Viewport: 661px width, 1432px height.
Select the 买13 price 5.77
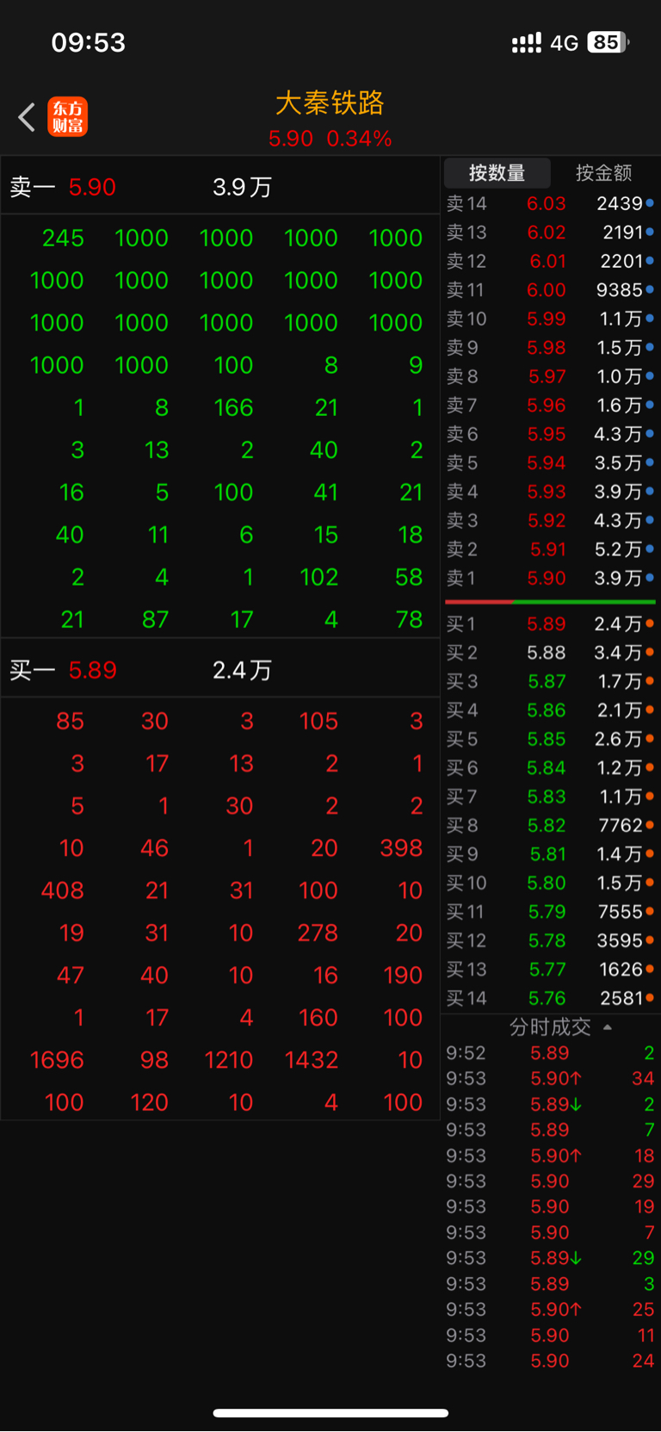pyautogui.click(x=547, y=970)
